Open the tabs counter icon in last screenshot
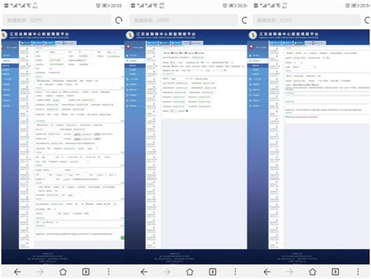 point(335,272)
